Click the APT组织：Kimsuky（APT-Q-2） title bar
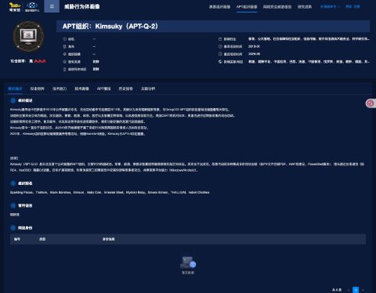The image size is (376, 293). (x=213, y=27)
